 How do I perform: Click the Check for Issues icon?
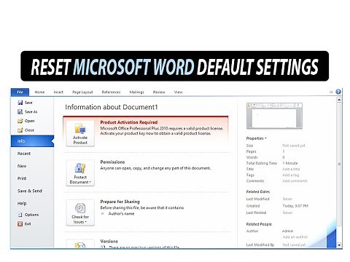80,208
